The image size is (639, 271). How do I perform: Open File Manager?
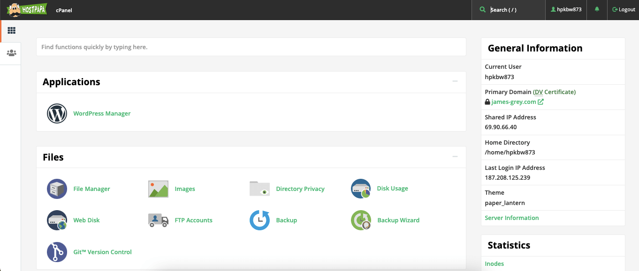(x=57, y=189)
